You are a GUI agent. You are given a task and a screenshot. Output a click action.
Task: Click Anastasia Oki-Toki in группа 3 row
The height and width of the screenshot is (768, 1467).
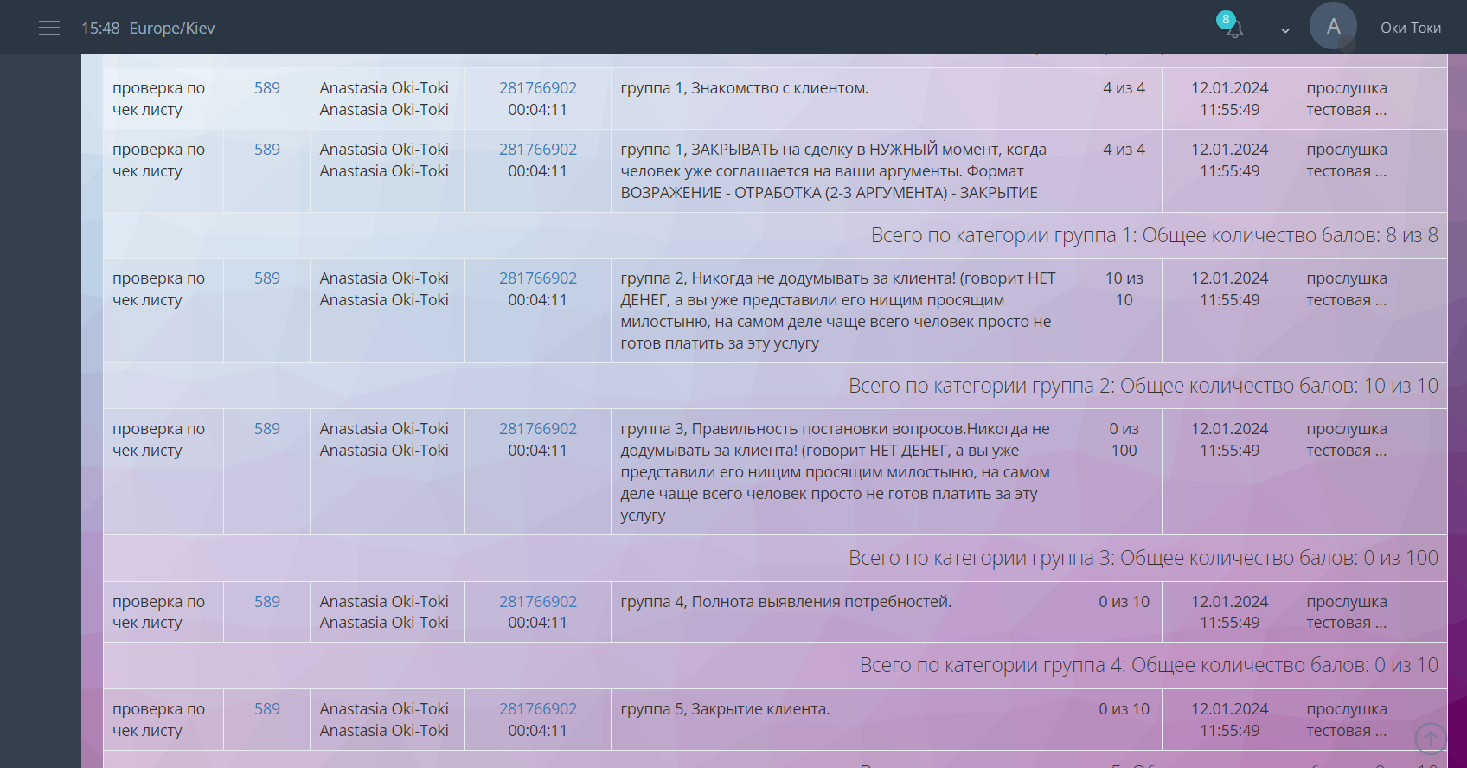click(384, 439)
